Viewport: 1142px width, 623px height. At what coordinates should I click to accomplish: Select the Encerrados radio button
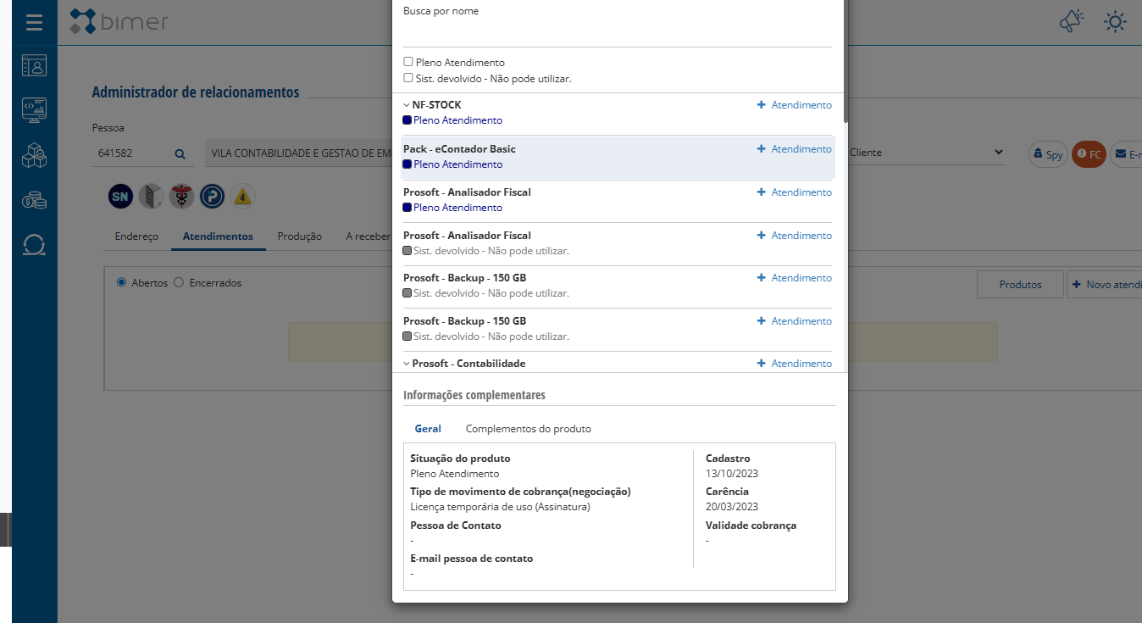pyautogui.click(x=179, y=282)
